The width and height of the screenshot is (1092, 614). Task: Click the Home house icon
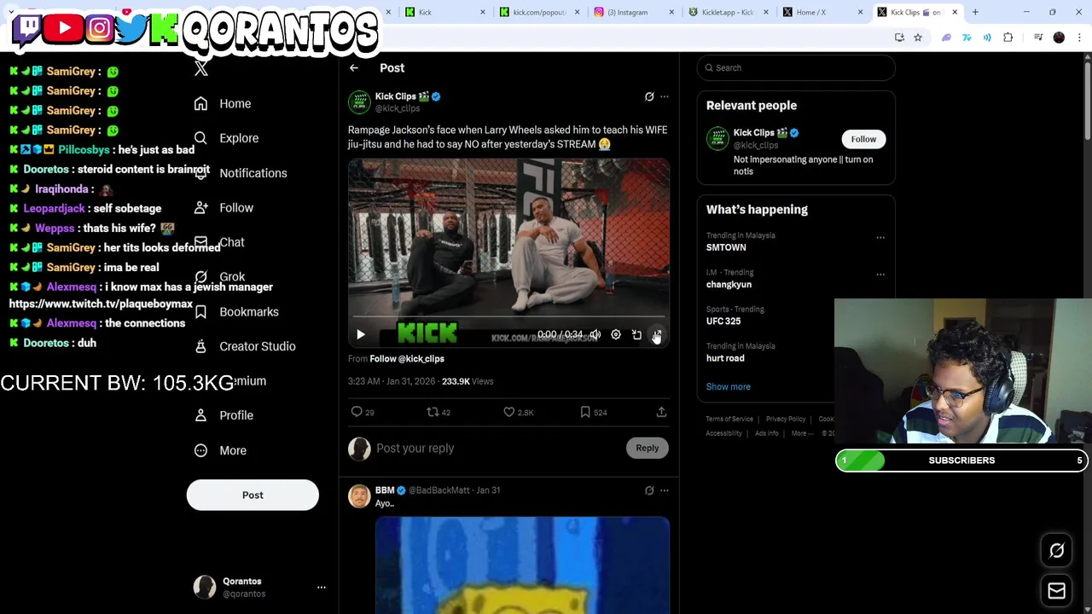[x=200, y=103]
